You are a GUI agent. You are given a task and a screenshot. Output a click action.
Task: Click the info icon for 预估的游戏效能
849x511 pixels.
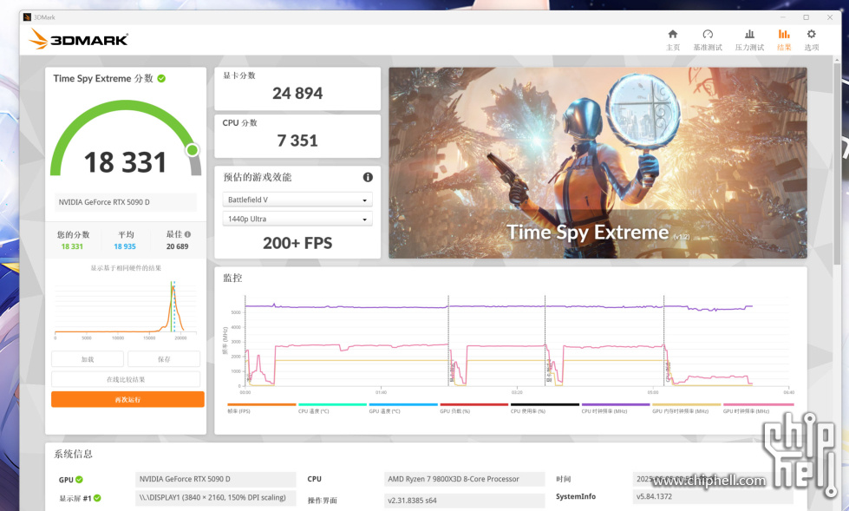368,177
